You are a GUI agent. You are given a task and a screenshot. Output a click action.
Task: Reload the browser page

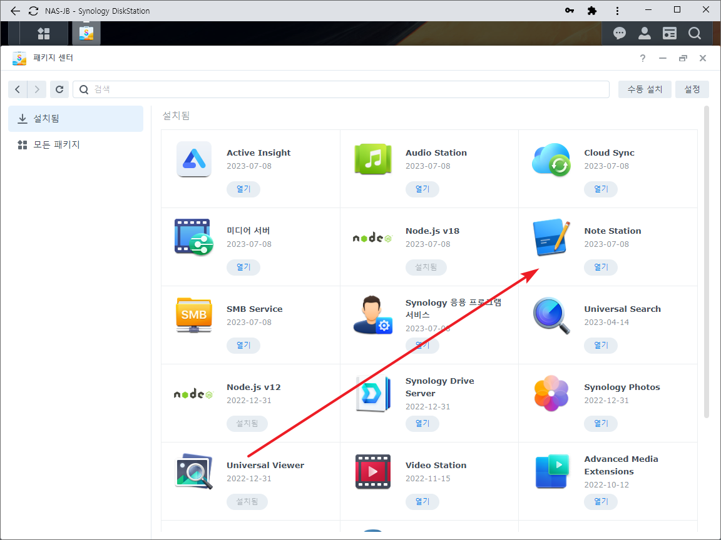pos(33,11)
